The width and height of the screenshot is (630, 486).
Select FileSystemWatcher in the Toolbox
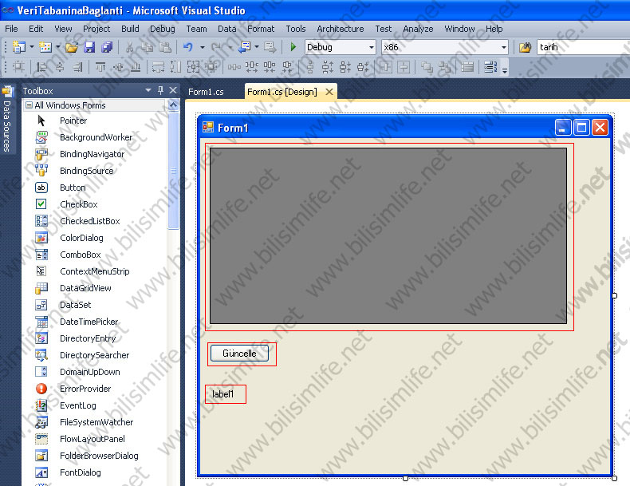pyautogui.click(x=96, y=422)
